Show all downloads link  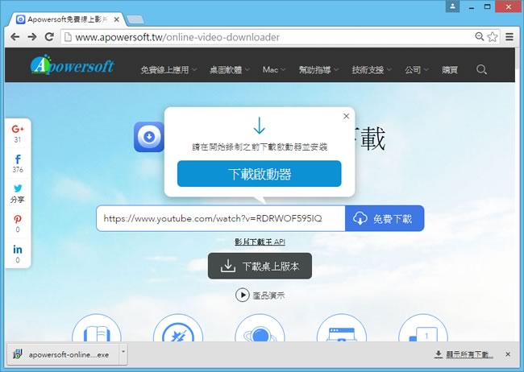pos(464,354)
